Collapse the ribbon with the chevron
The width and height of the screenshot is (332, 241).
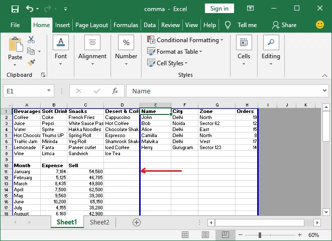point(324,75)
